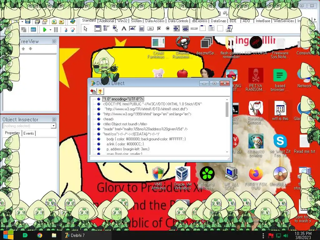320x240 pixels.
Task: Pick the Frames component in Standard palette
Action: 97,28
